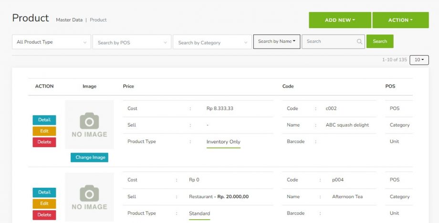The image size is (439, 223).
Task: Click the Afternoon Tea name
Action: coord(347,197)
